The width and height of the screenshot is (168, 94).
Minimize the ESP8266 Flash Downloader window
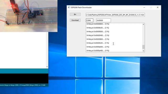pos(144,7)
